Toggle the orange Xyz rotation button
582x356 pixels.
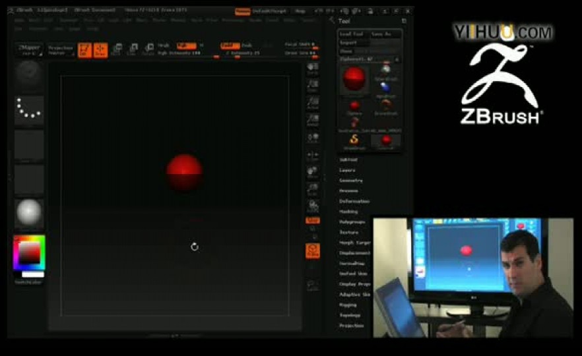(313, 221)
